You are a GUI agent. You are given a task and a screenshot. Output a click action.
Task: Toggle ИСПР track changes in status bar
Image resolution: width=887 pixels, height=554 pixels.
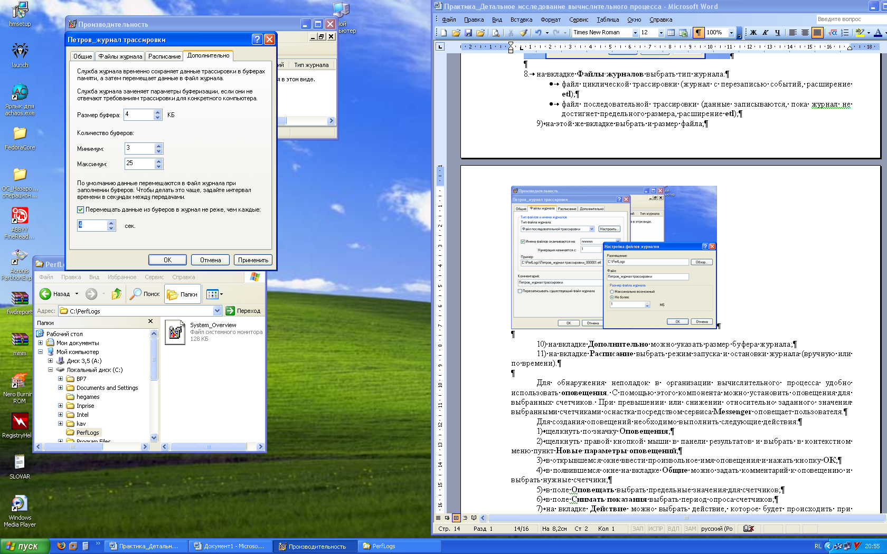(x=655, y=529)
